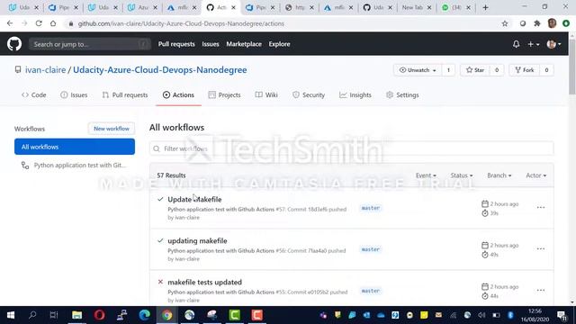The image size is (576, 324).
Task: Open a new browser tab with plus
Action: [485, 7]
